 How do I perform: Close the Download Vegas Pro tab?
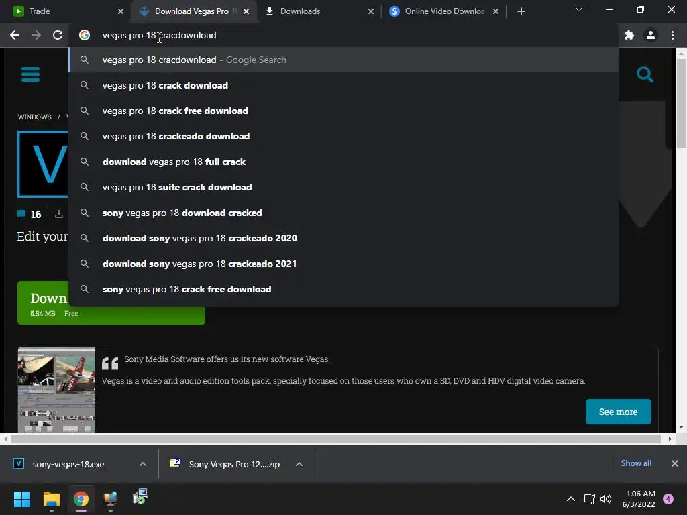246,11
